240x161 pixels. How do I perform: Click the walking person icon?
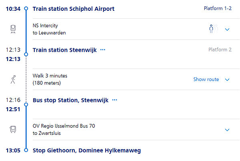[13, 79]
